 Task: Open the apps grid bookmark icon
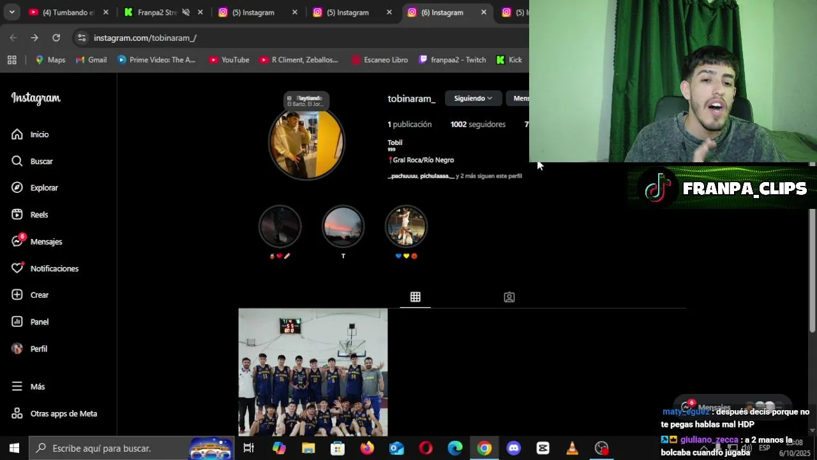[x=11, y=60]
